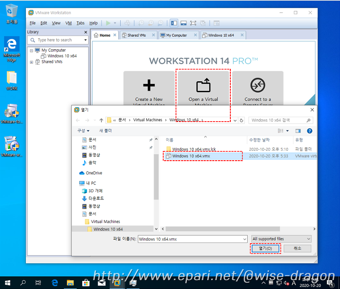The height and width of the screenshot is (289, 340).
Task: Sort files by the 수정한 날짜 column
Action: [x=270, y=140]
